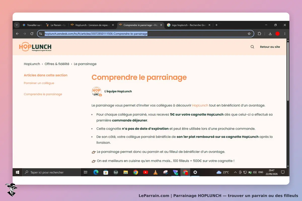Click the weather 23°C widget
302x201 pixels.
223,172
